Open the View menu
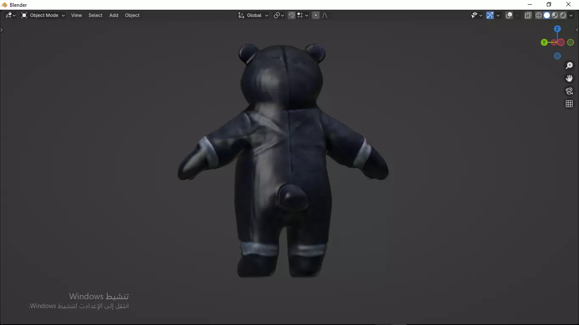Image resolution: width=579 pixels, height=325 pixels. tap(76, 15)
